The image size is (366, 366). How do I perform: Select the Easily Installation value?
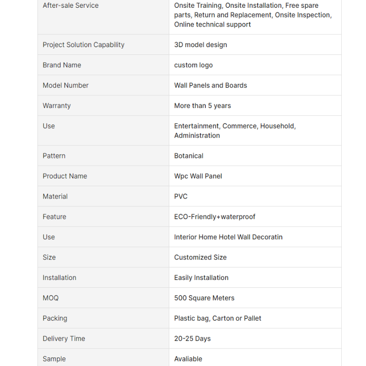(x=201, y=278)
